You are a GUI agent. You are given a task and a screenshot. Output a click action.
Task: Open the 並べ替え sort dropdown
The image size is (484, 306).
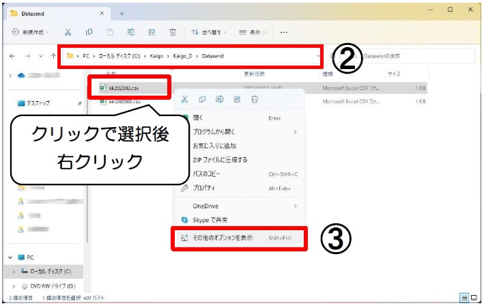click(x=209, y=32)
